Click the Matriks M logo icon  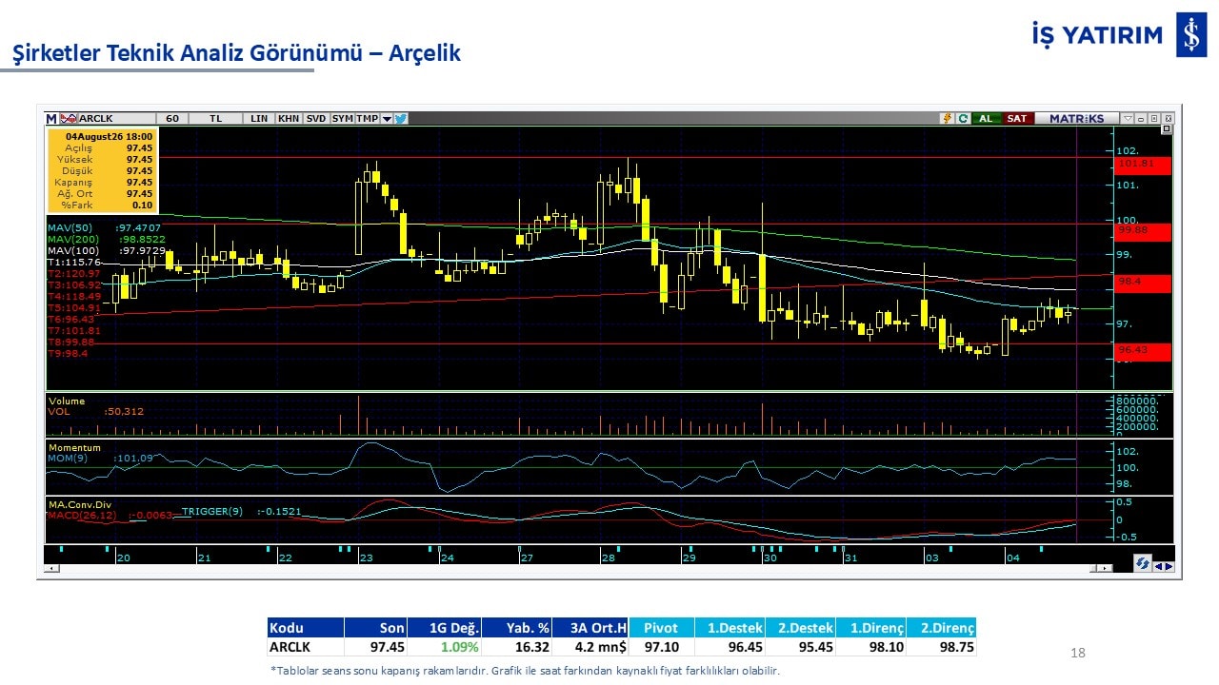51,119
